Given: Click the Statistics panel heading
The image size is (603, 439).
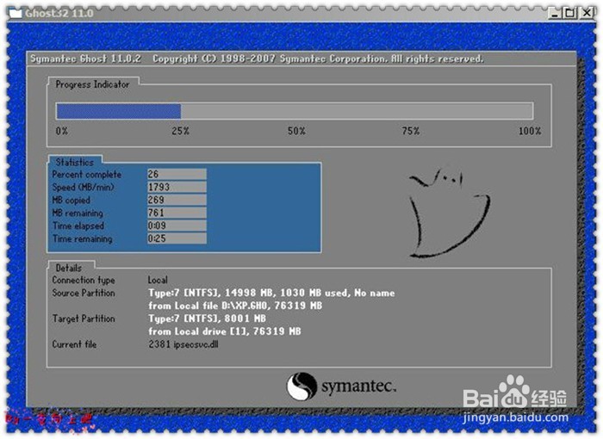Looking at the screenshot, I should tap(75, 162).
